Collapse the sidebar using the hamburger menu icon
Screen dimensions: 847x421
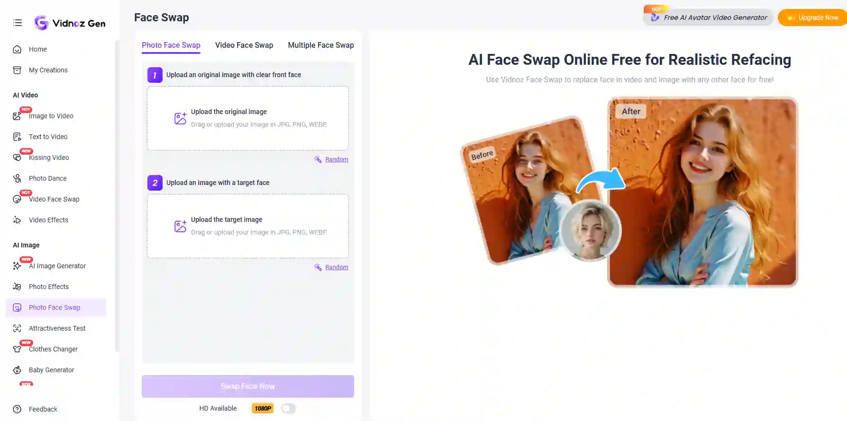pyautogui.click(x=18, y=23)
